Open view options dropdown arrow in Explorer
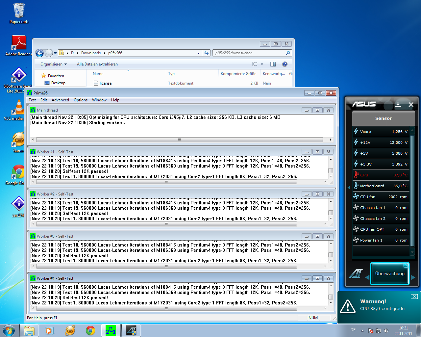The image size is (421, 337). click(x=262, y=64)
